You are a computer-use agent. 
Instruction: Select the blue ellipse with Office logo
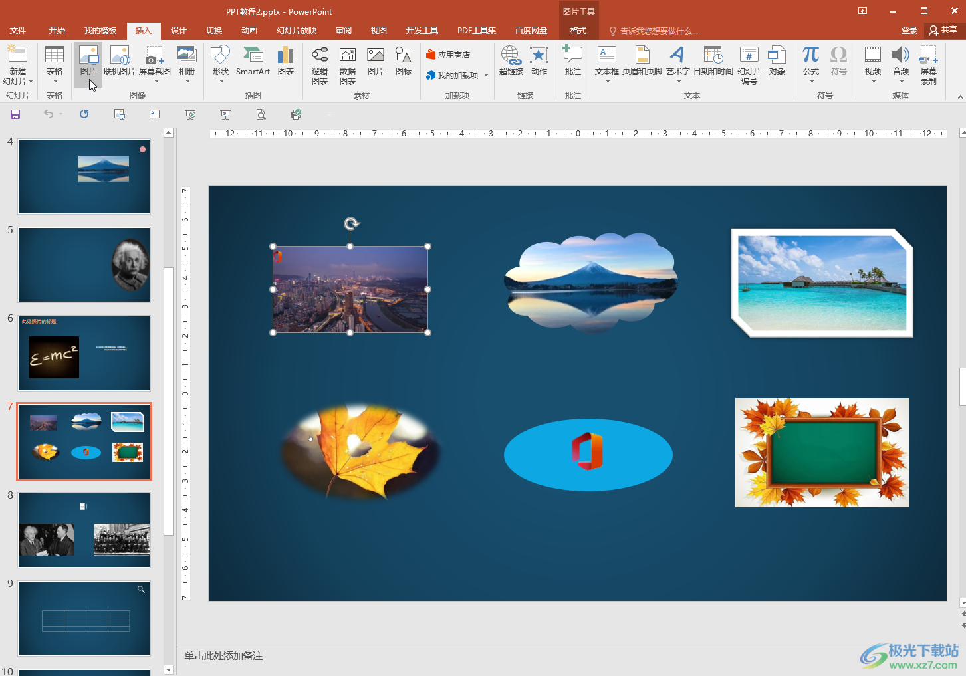588,455
